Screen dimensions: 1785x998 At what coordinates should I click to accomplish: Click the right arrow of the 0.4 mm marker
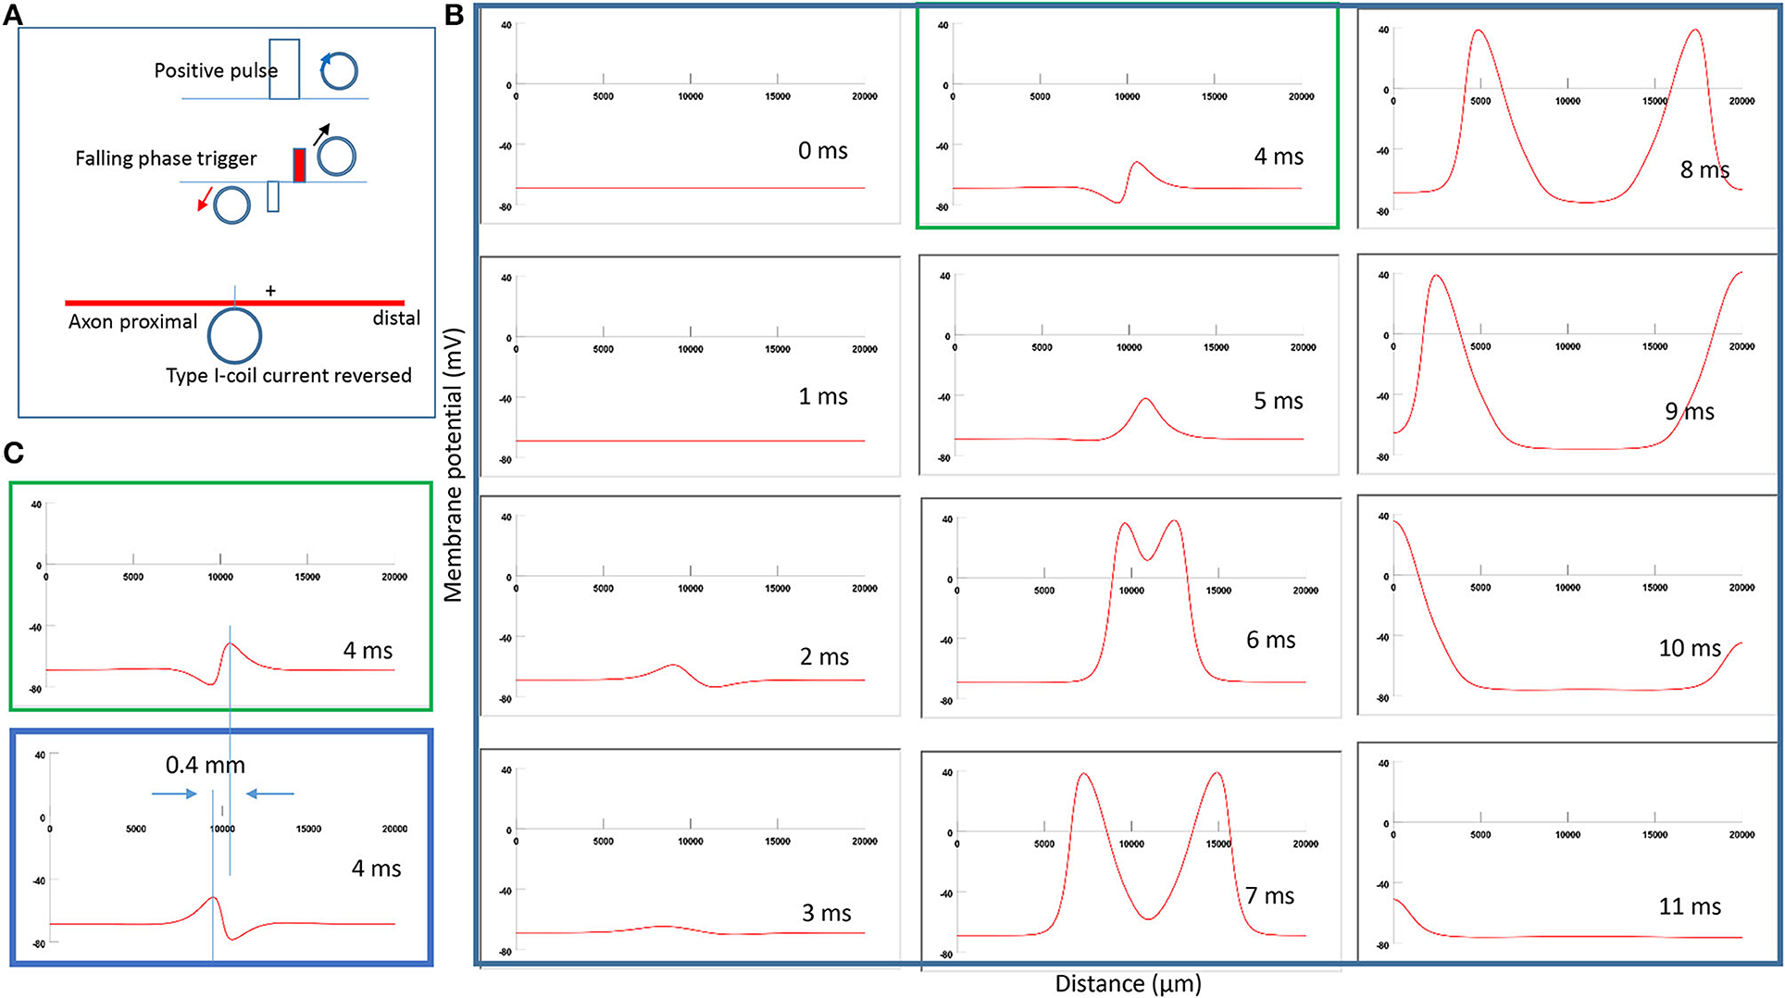click(x=270, y=793)
